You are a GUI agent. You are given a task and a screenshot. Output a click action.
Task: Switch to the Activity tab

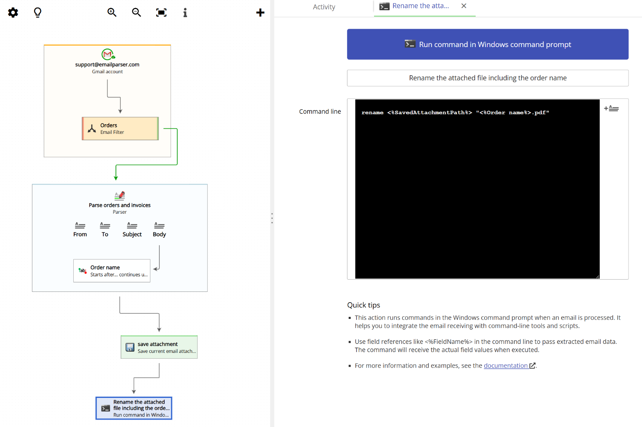click(324, 7)
